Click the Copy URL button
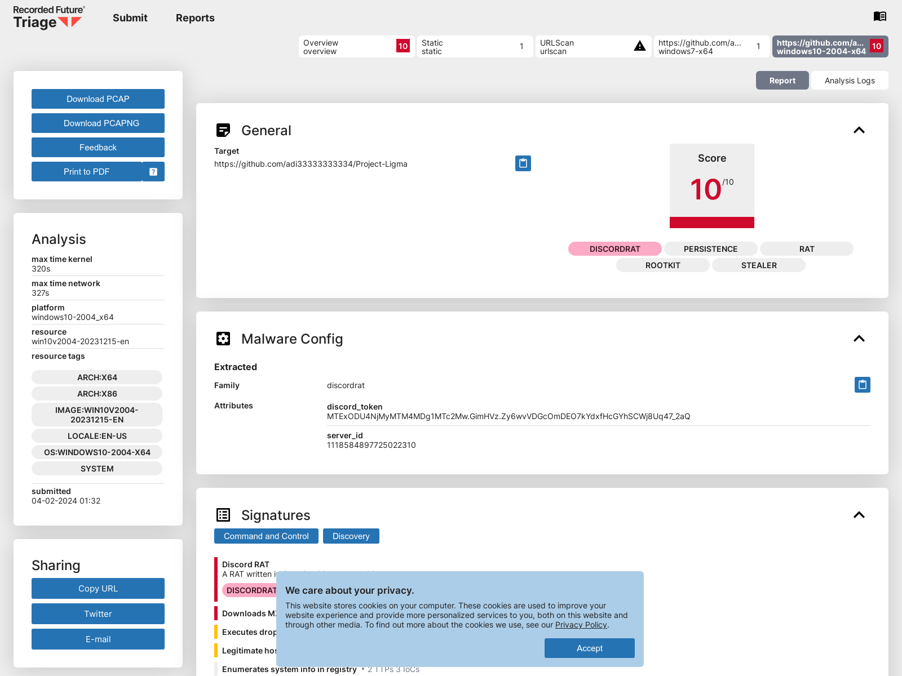 pos(98,589)
